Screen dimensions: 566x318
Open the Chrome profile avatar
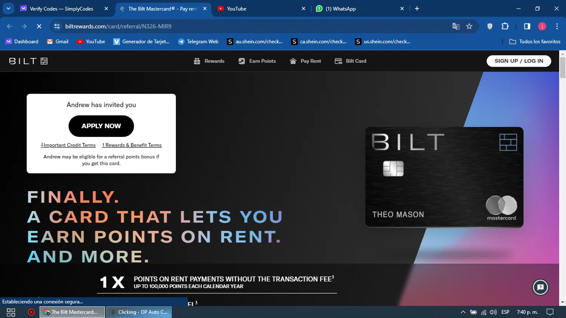[542, 26]
